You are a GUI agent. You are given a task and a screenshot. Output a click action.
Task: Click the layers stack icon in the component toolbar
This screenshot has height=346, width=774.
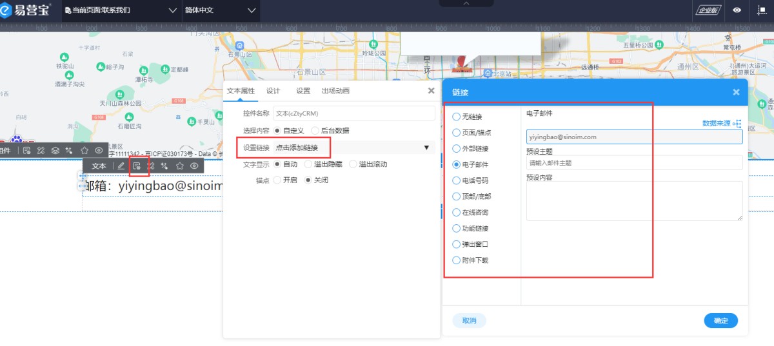click(55, 150)
